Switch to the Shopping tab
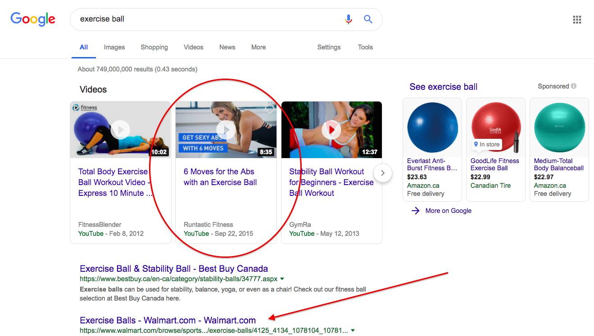Viewport: 594px width, 336px height. pos(154,47)
